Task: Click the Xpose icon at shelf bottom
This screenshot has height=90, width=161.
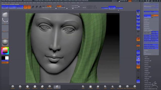Action: [138, 81]
